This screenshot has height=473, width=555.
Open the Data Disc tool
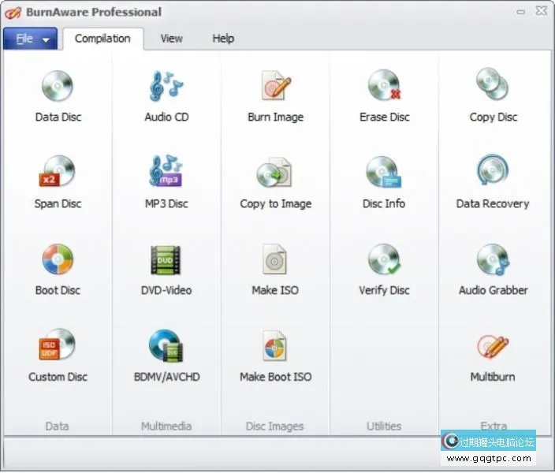58,96
